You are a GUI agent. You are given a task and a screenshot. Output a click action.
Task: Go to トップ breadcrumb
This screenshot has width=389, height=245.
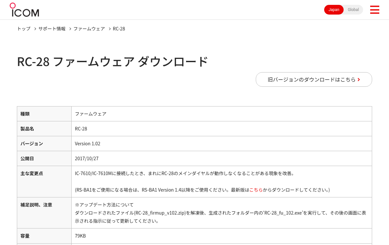[x=24, y=28]
